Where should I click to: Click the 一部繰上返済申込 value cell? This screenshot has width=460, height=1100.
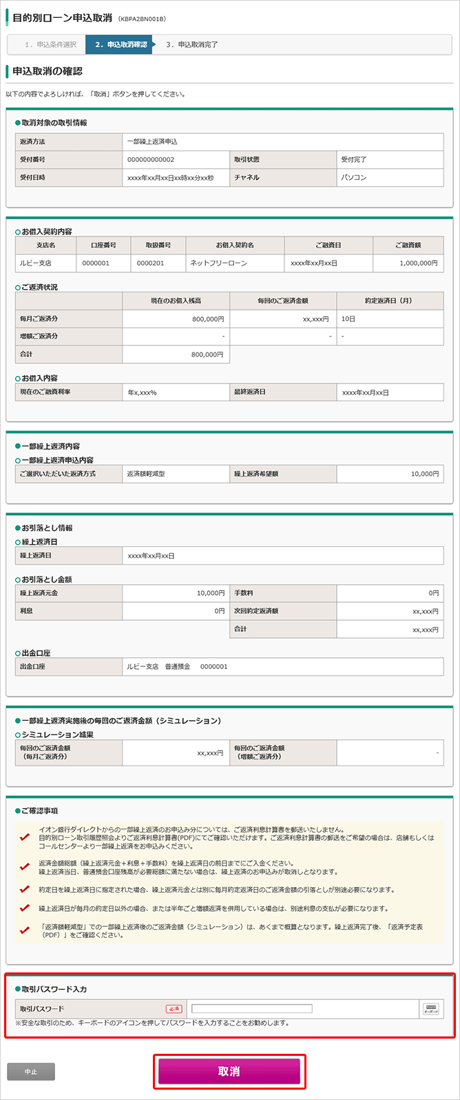pos(282,141)
